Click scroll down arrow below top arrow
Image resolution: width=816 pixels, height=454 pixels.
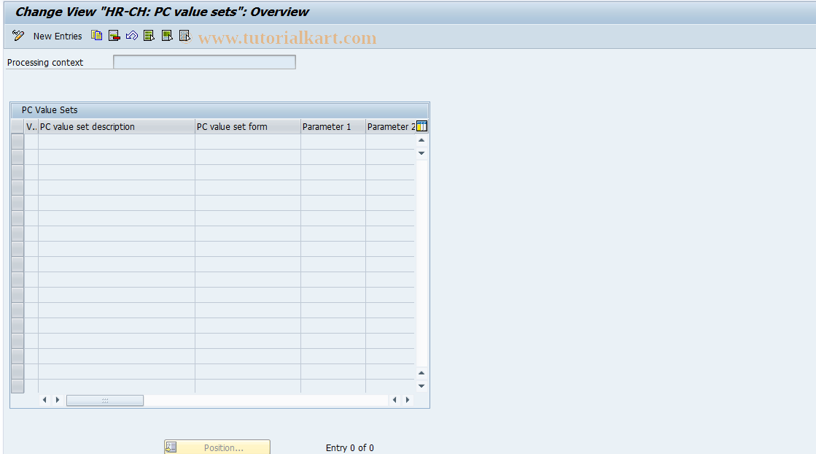[x=421, y=153]
